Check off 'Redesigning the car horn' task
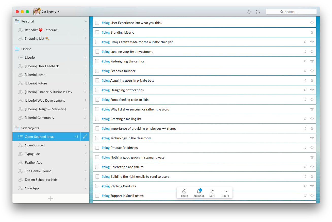Screen dimensions: 332x222 click(x=97, y=61)
